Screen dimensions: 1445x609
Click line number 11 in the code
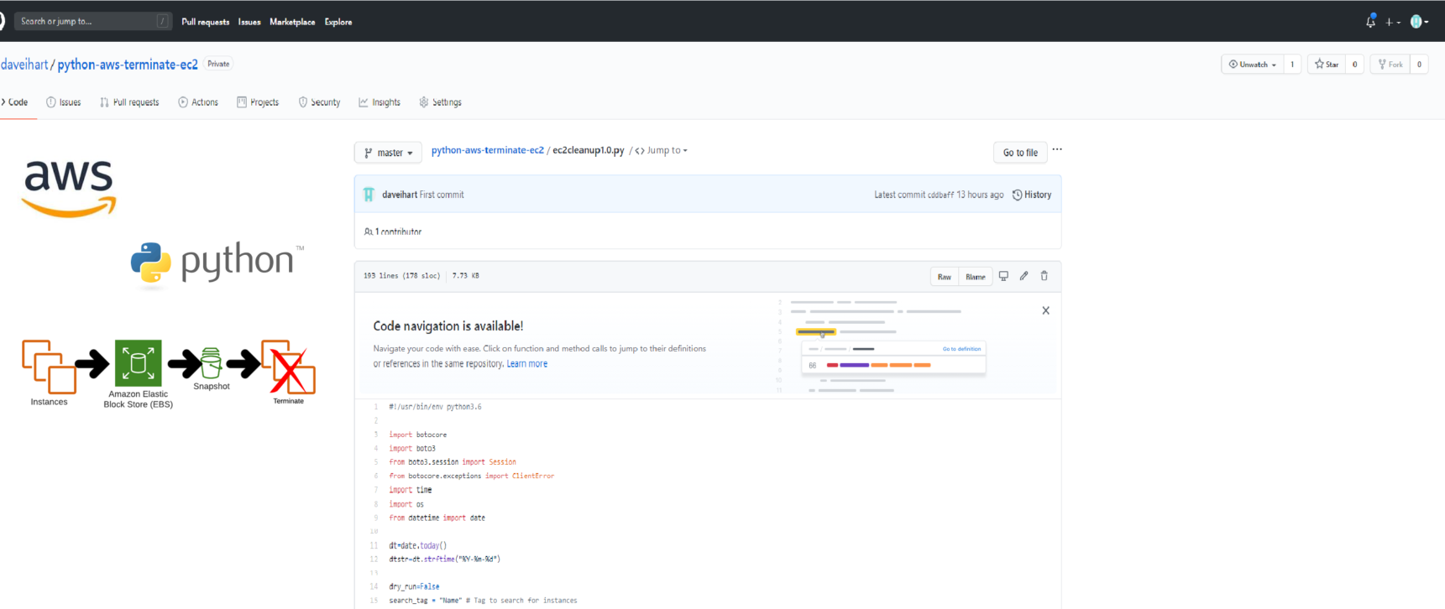point(374,545)
